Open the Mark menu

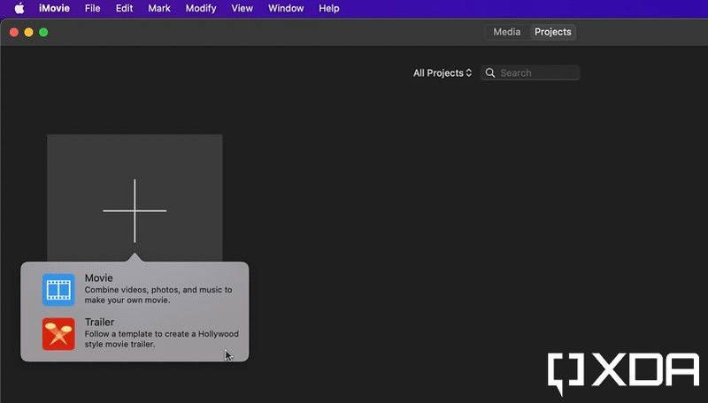click(159, 8)
